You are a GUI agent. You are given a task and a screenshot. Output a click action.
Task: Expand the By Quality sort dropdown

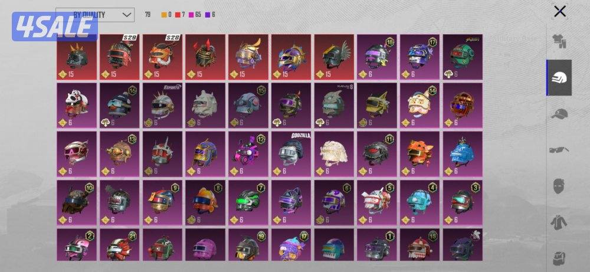pos(95,15)
